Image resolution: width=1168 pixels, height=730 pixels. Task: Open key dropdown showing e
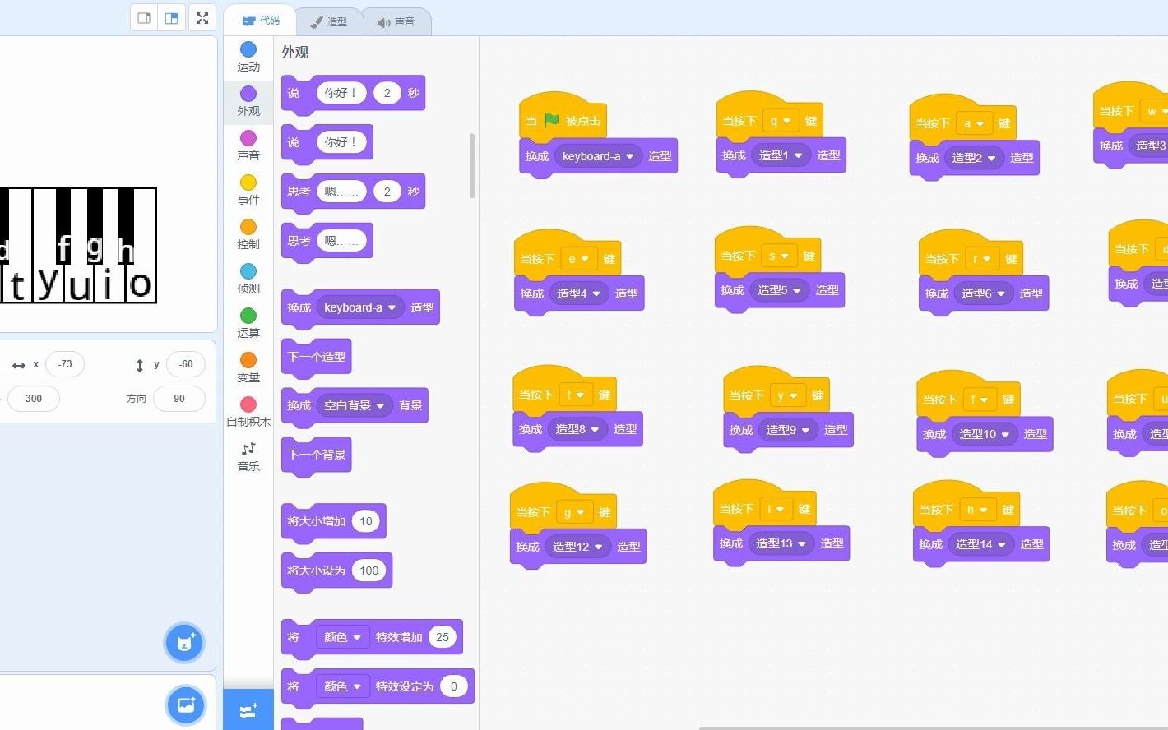click(x=578, y=259)
